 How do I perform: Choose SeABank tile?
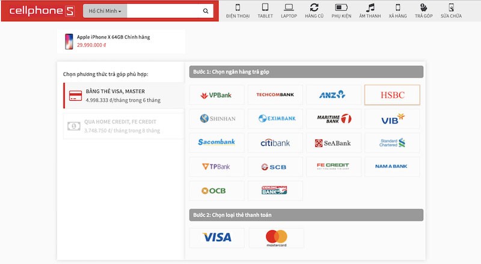coord(334,143)
